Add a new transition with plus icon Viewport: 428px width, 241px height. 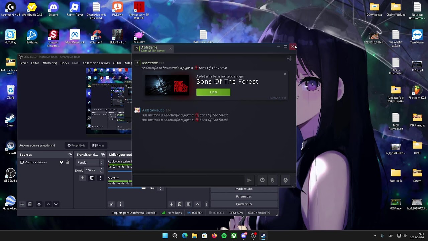(x=83, y=178)
